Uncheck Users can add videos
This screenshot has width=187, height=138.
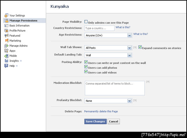tap(86, 71)
